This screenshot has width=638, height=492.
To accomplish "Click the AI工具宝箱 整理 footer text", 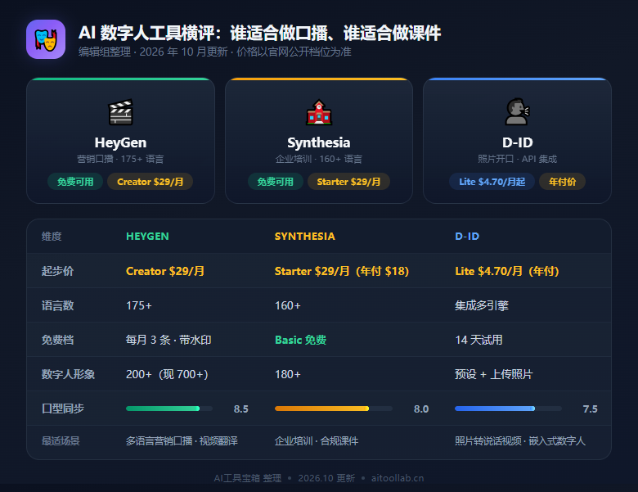I will click(x=247, y=478).
